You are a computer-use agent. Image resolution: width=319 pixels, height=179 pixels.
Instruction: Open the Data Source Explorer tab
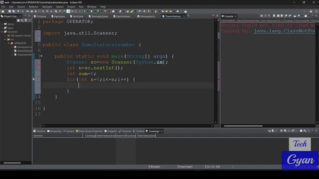tap(89, 131)
